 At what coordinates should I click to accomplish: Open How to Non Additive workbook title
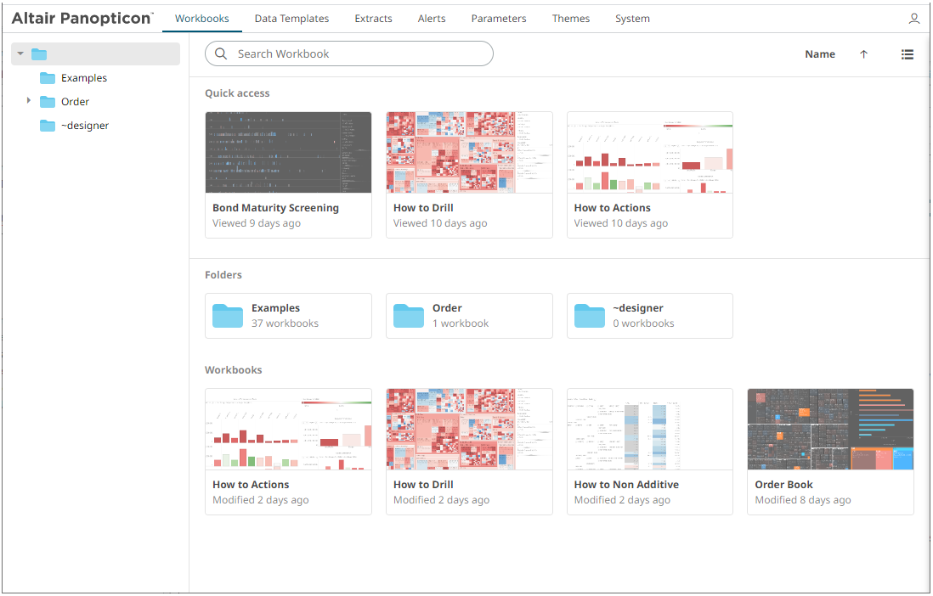[626, 485]
